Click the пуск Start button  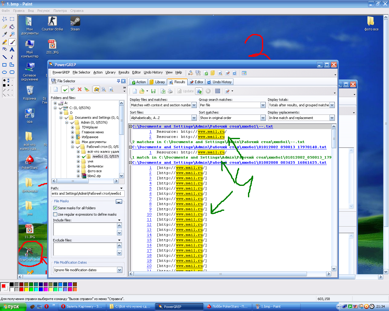[x=13, y=306]
